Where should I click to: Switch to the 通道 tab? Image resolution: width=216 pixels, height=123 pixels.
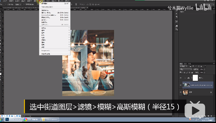185,64
